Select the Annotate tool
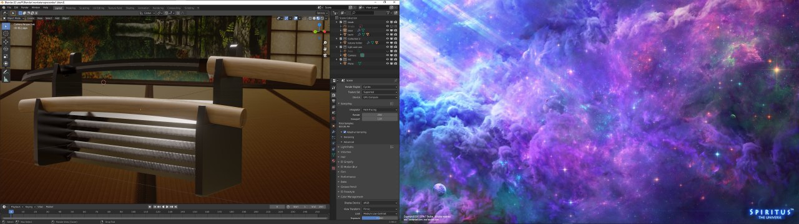The width and height of the screenshot is (799, 224). pyautogui.click(x=6, y=72)
